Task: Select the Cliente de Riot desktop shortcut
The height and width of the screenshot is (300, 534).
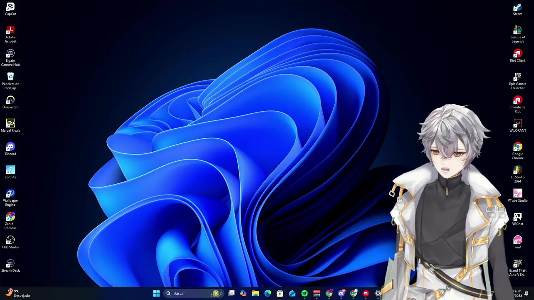Action: point(518,105)
